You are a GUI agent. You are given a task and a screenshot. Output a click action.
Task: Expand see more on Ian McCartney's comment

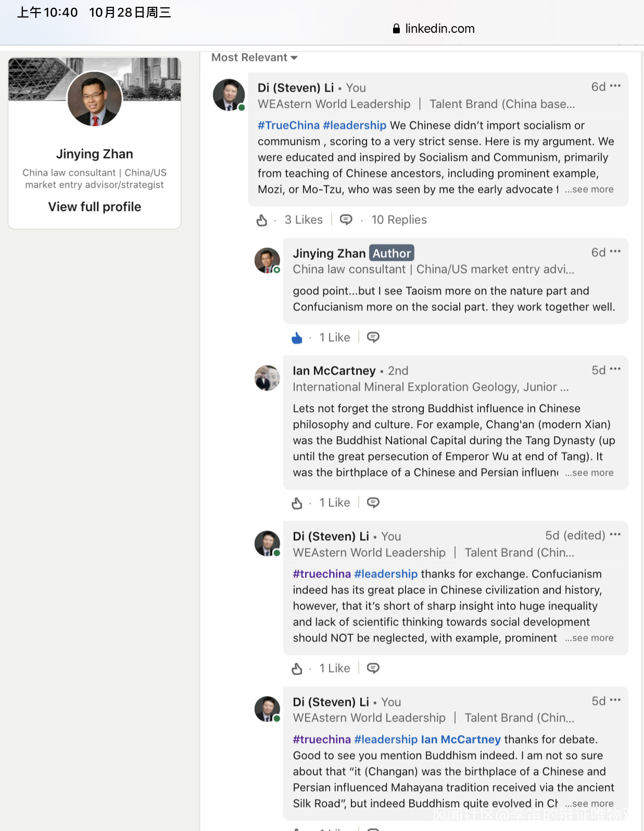(589, 473)
